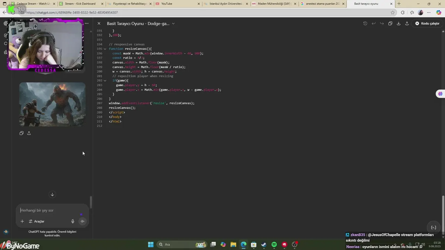Share the generated image in chat

(x=29, y=133)
